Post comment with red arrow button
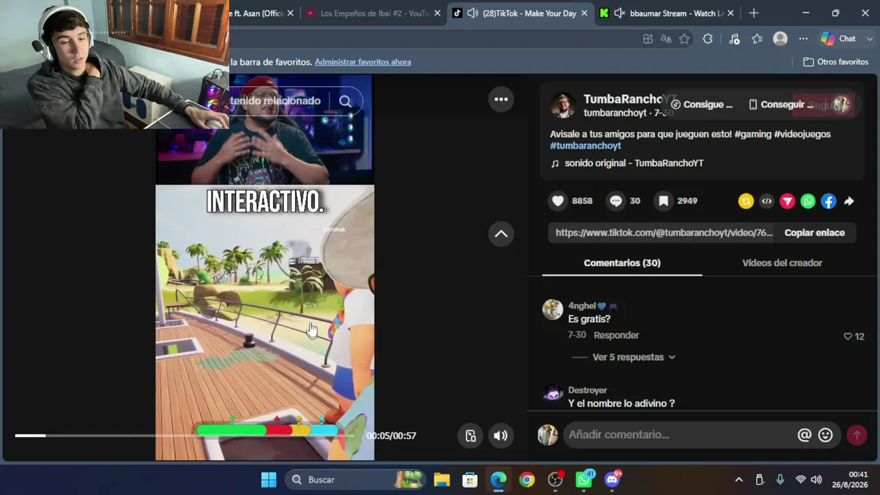880x495 pixels. (857, 434)
